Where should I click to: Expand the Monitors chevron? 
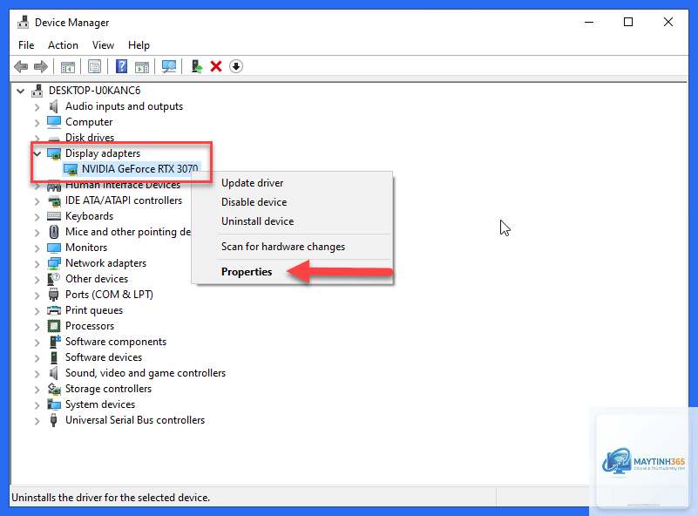(x=37, y=248)
